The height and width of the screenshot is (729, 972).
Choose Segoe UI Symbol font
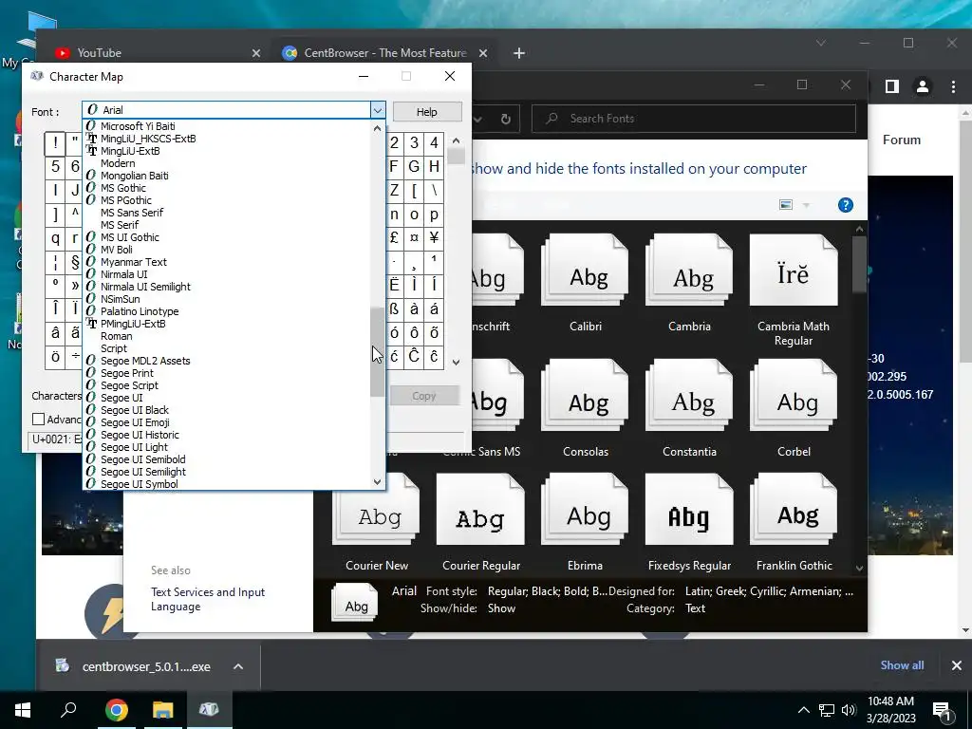[x=139, y=484]
